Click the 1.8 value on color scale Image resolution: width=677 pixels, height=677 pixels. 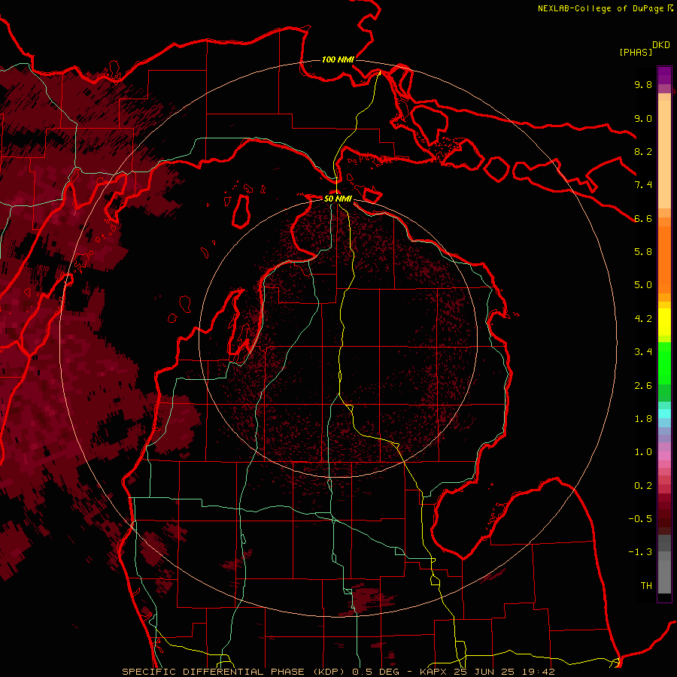click(643, 419)
